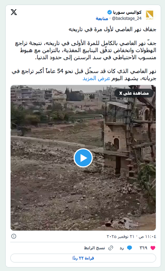This screenshot has height=271, width=165.
Task: Open the info circle icon
Action: (14, 236)
